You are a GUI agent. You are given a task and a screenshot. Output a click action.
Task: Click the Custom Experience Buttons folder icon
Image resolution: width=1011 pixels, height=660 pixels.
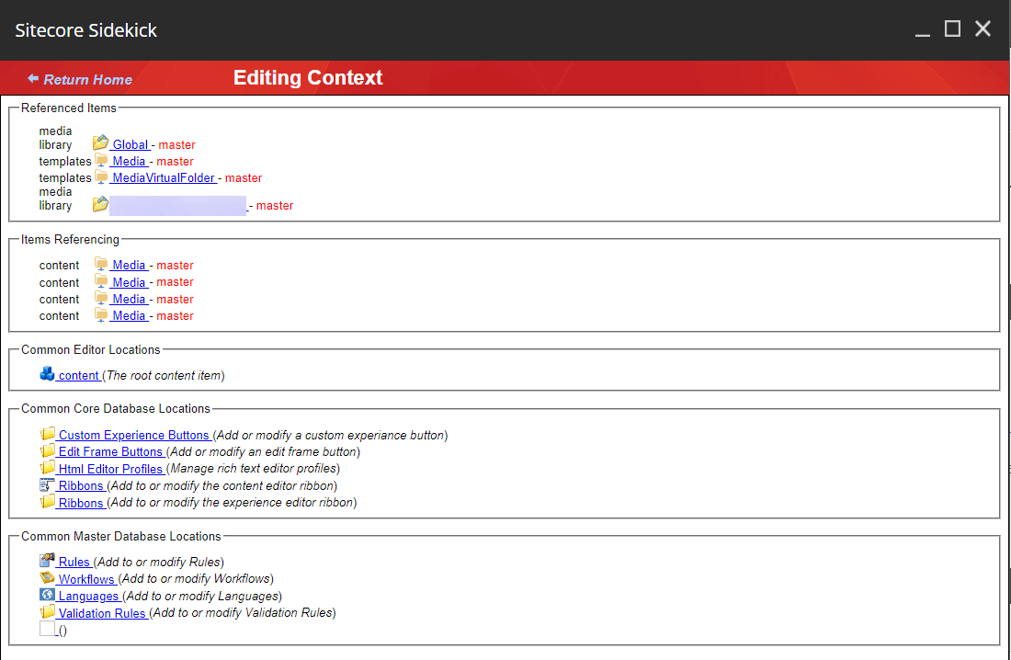click(x=48, y=434)
